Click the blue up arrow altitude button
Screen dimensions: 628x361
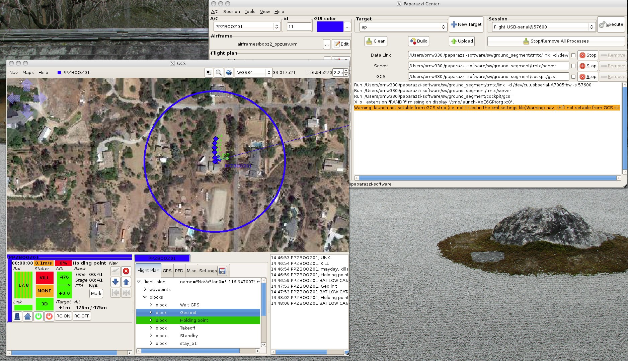pos(126,282)
